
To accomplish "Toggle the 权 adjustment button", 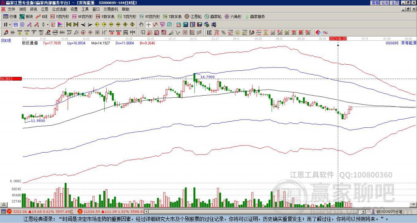I will 53,25.
